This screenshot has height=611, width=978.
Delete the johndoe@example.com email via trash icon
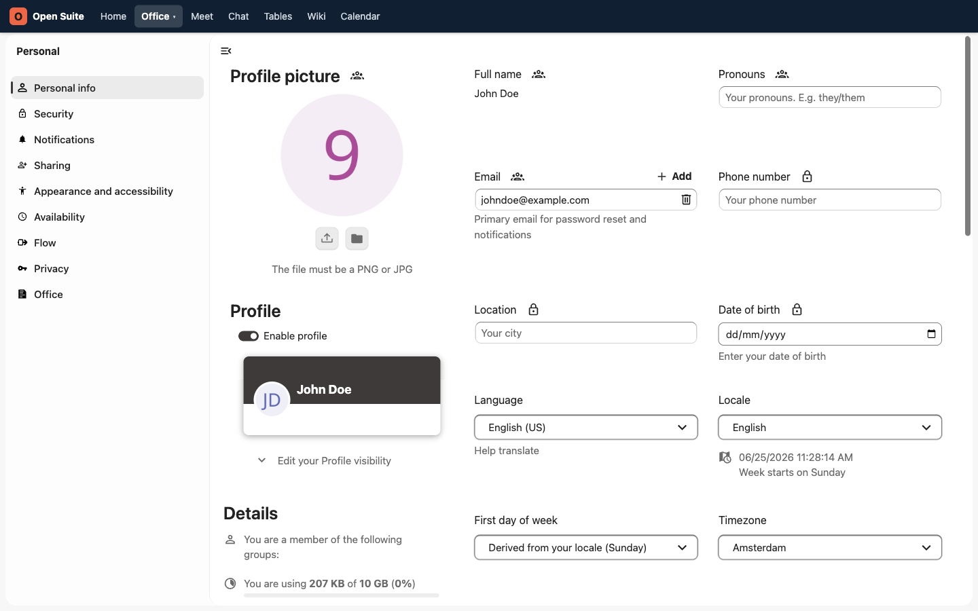tap(686, 200)
